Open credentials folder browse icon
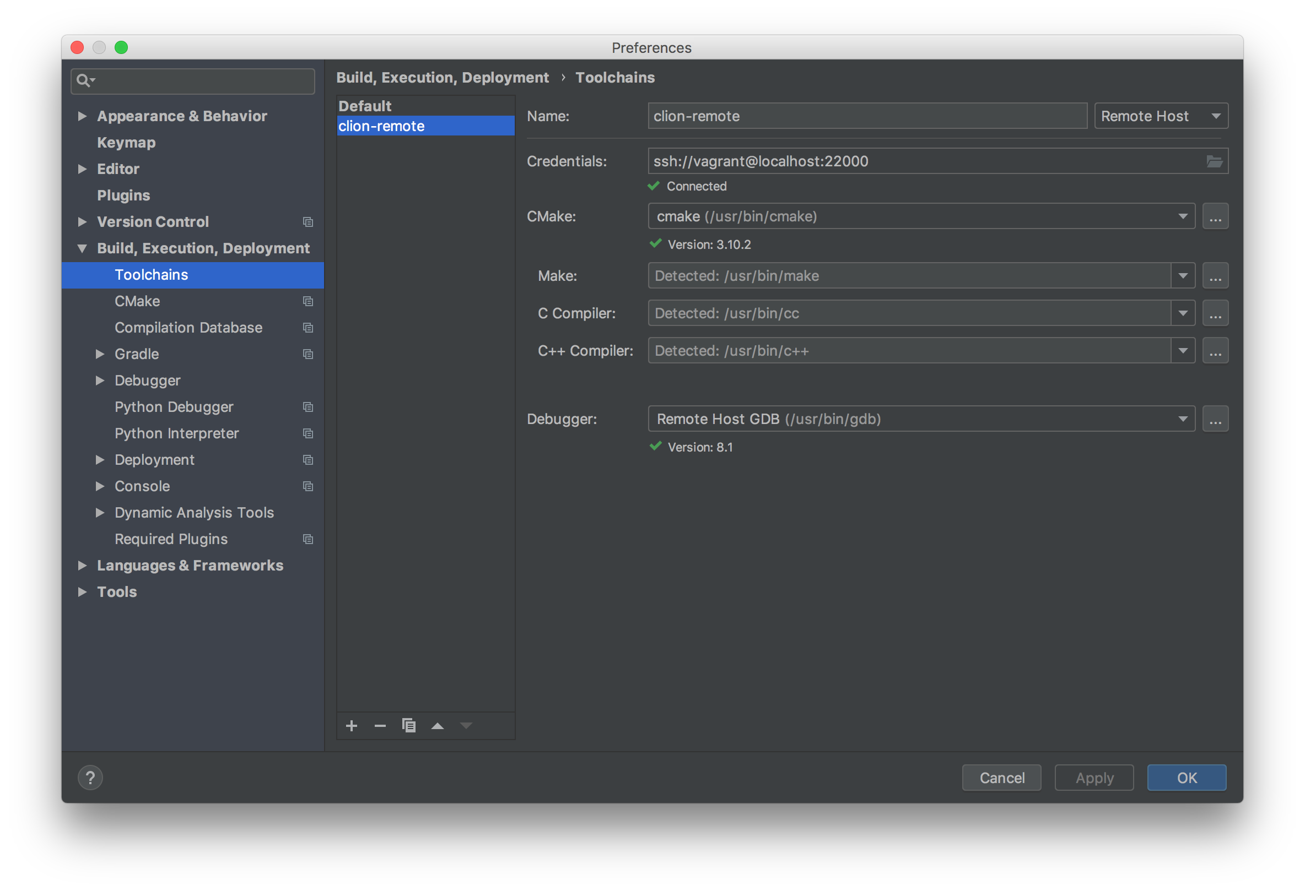Screen dimensions: 1305x891 click(x=1214, y=161)
